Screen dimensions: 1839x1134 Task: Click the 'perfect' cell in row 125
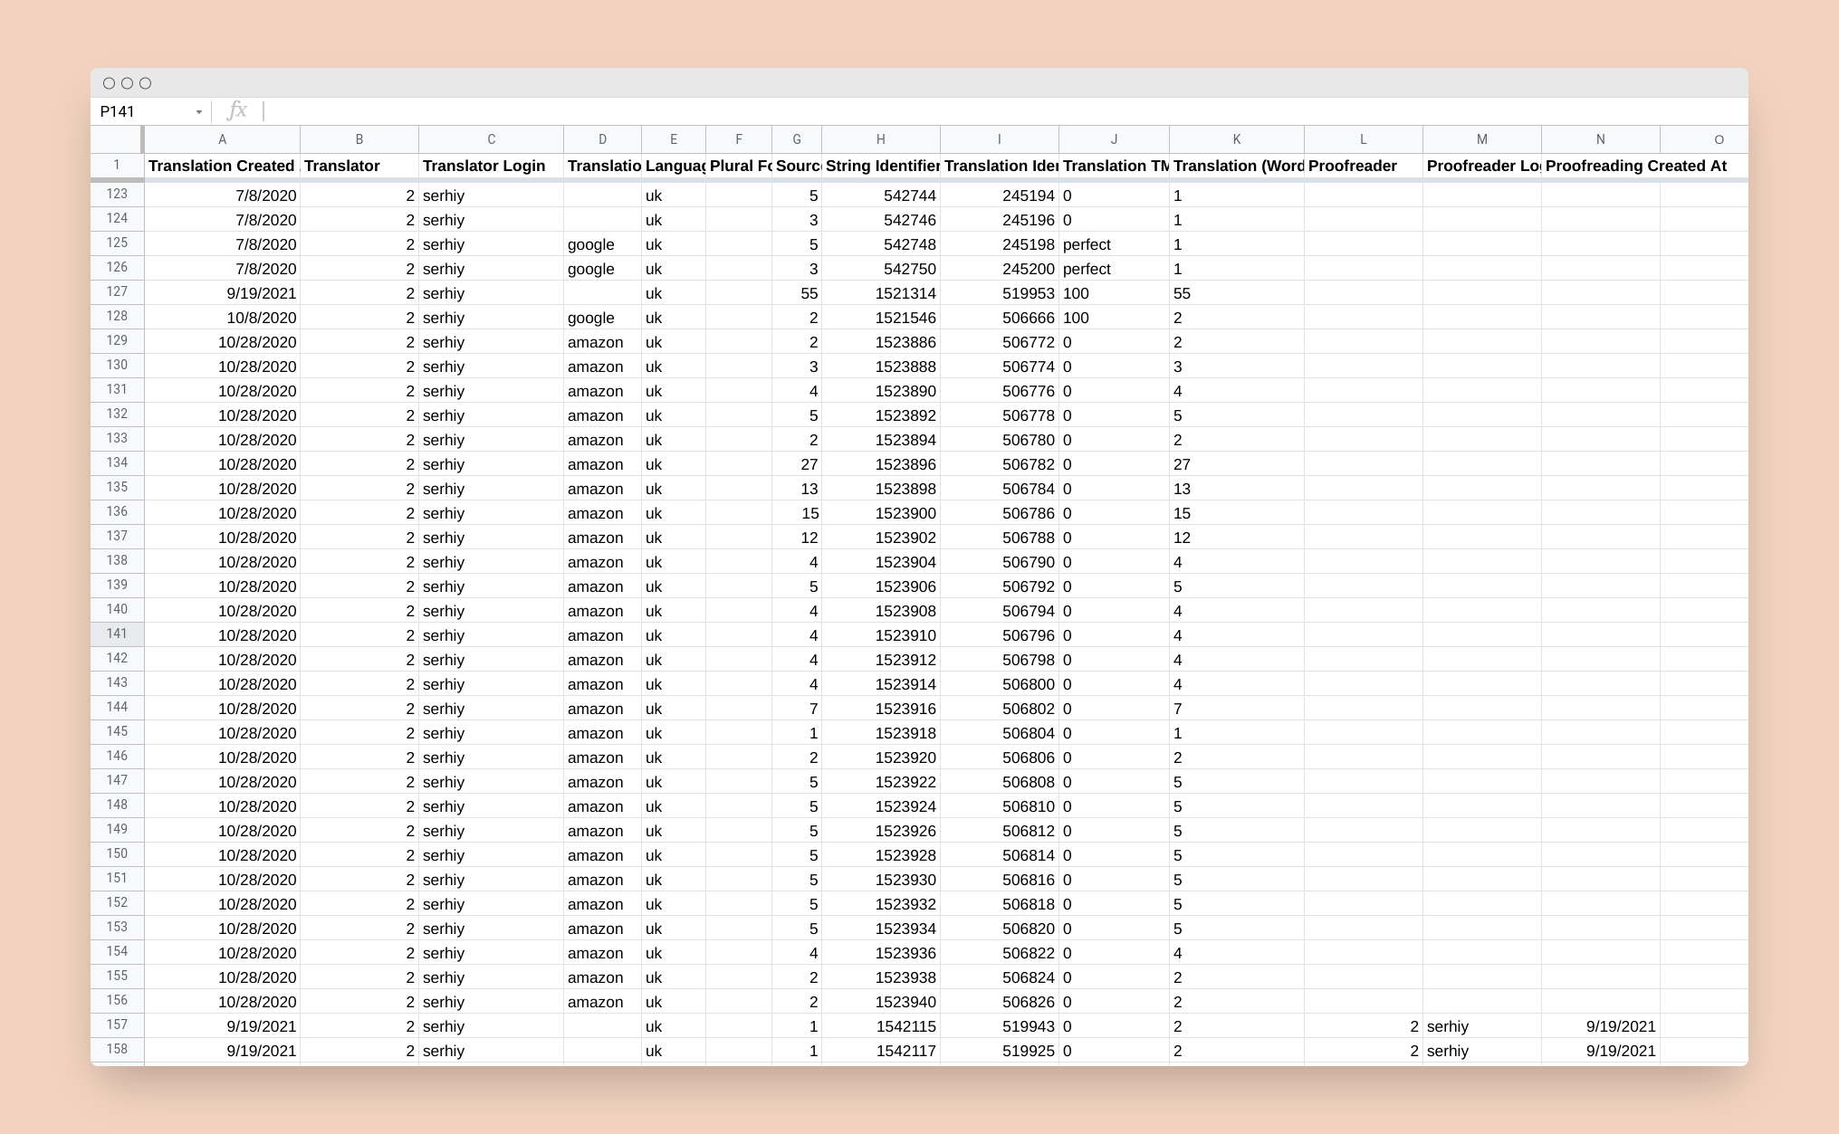point(1114,244)
